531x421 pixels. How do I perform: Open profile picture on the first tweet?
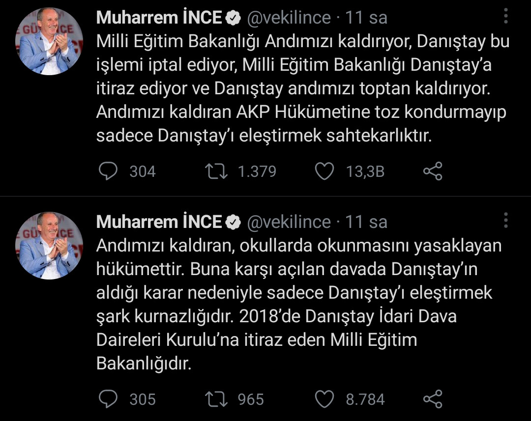point(49,41)
